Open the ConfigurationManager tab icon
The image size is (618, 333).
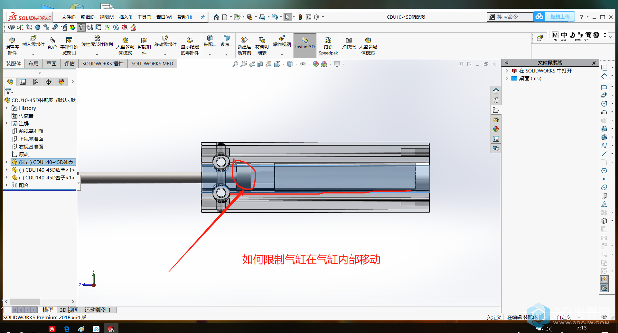pos(36,82)
